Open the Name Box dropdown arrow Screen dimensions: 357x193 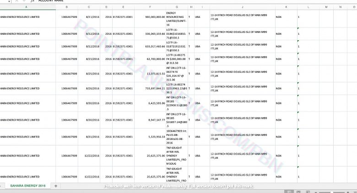point(9,1)
